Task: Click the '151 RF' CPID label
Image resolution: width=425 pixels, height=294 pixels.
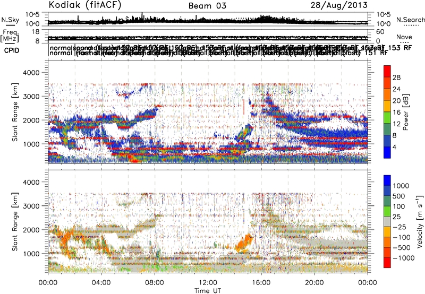Action: pos(376,53)
